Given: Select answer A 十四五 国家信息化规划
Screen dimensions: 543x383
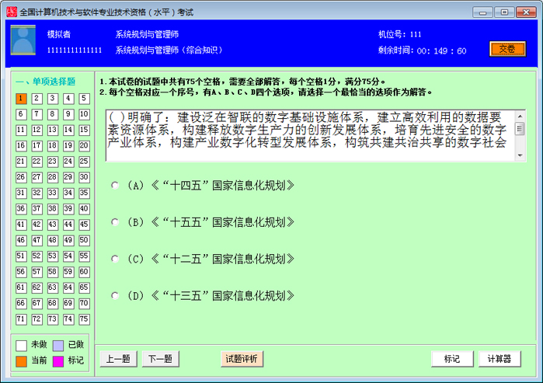Looking at the screenshot, I should 115,185.
